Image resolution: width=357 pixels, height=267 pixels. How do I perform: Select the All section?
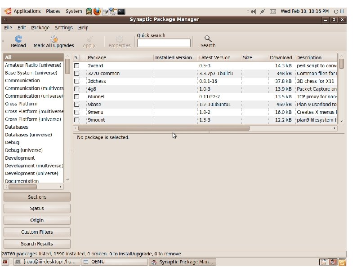[x=33, y=57]
